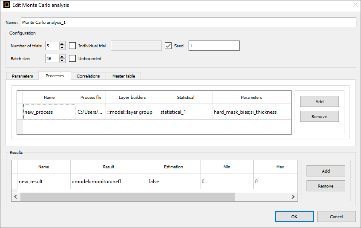Uncheck the Seed checkbox
The height and width of the screenshot is (228, 361).
tap(168, 46)
